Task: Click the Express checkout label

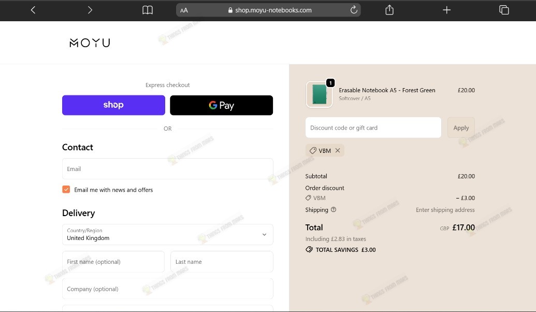Action: 167,85
